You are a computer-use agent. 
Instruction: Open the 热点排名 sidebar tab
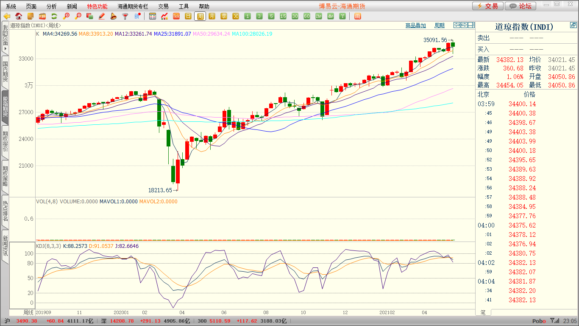tap(5, 211)
